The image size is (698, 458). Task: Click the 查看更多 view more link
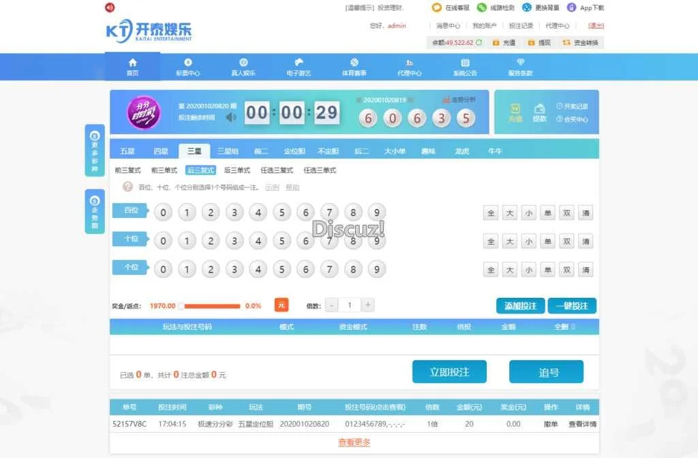[354, 442]
